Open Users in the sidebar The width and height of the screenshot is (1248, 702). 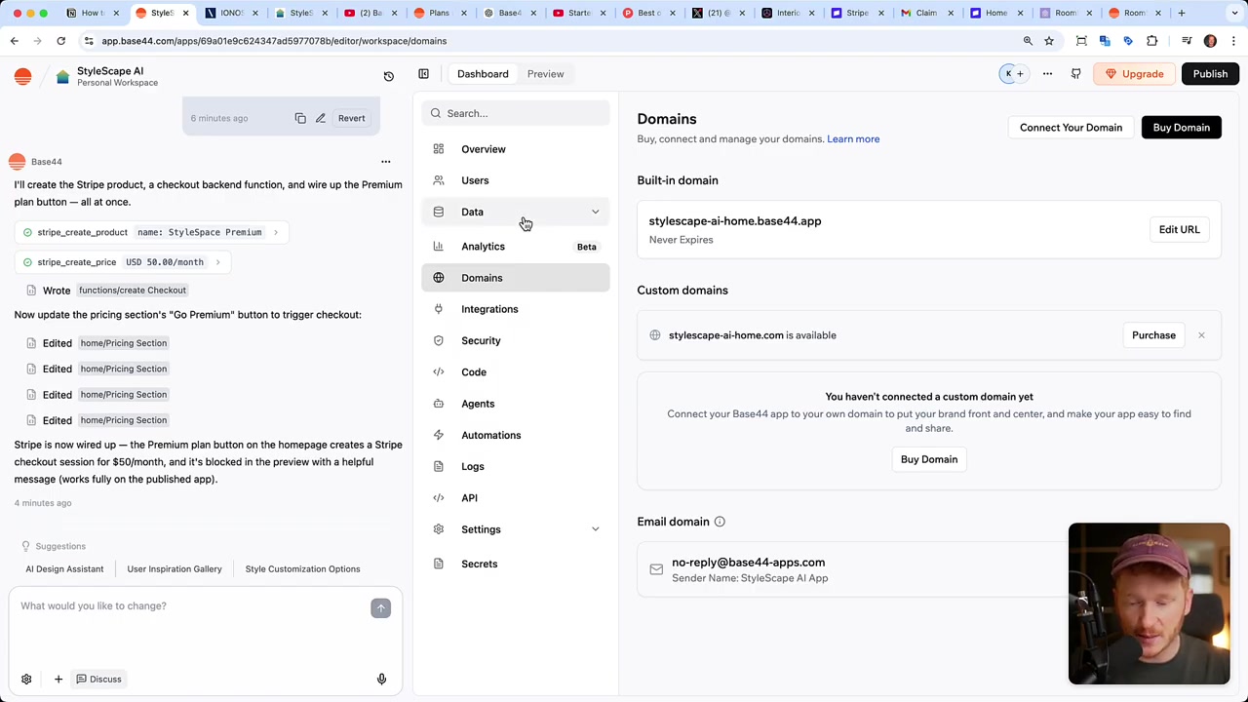pyautogui.click(x=516, y=180)
